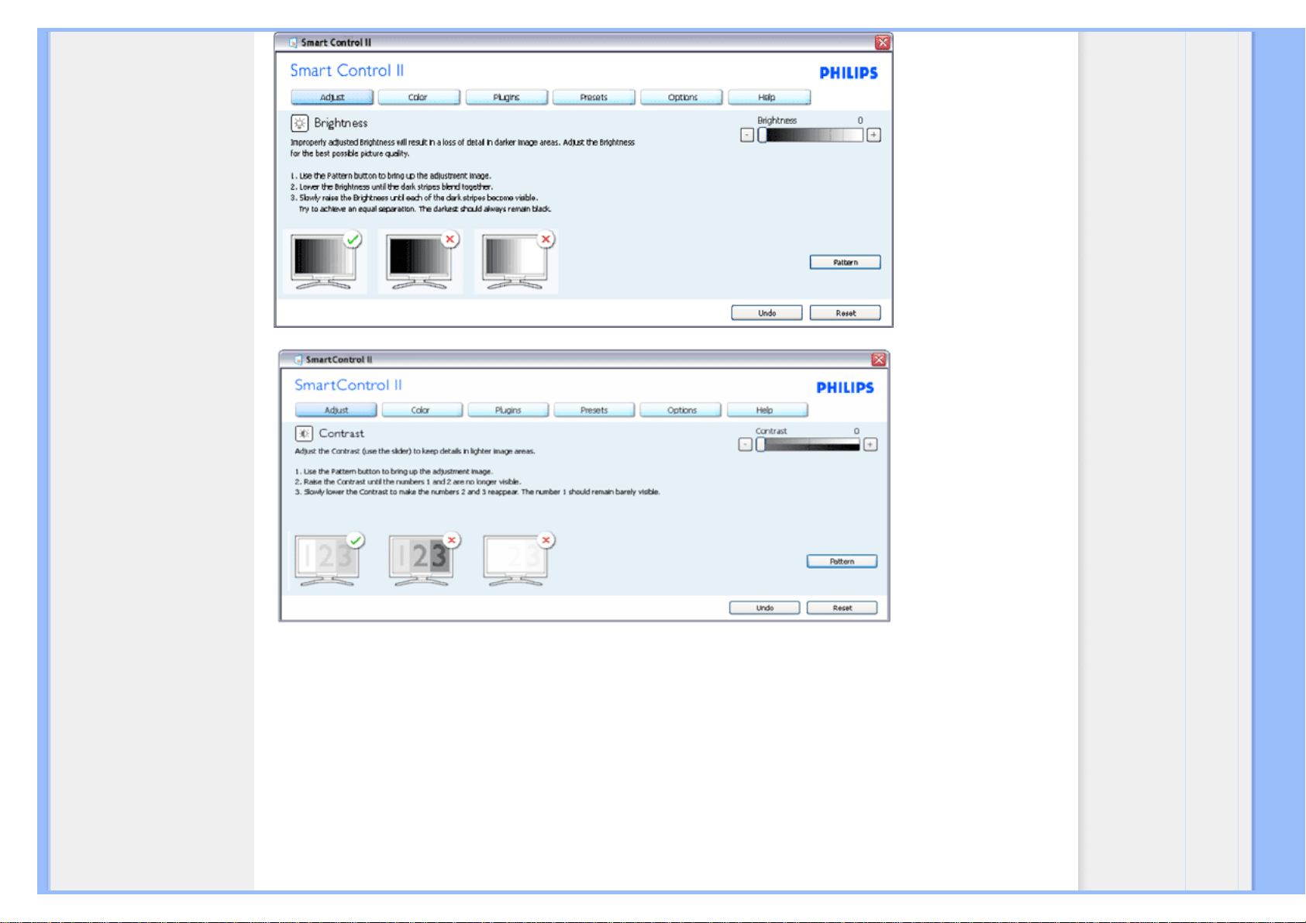Click the "Brightness" label above the slider

coord(777,120)
